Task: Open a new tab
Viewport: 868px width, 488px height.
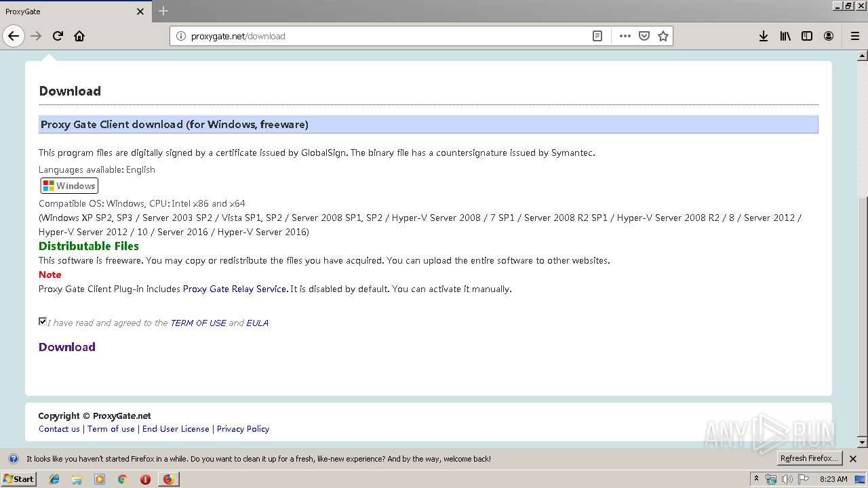Action: pyautogui.click(x=163, y=11)
